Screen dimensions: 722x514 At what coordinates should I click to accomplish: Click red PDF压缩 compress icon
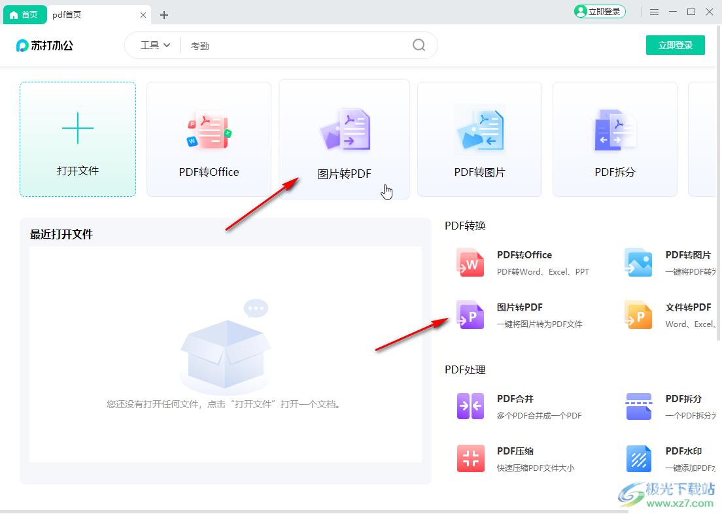(470, 458)
